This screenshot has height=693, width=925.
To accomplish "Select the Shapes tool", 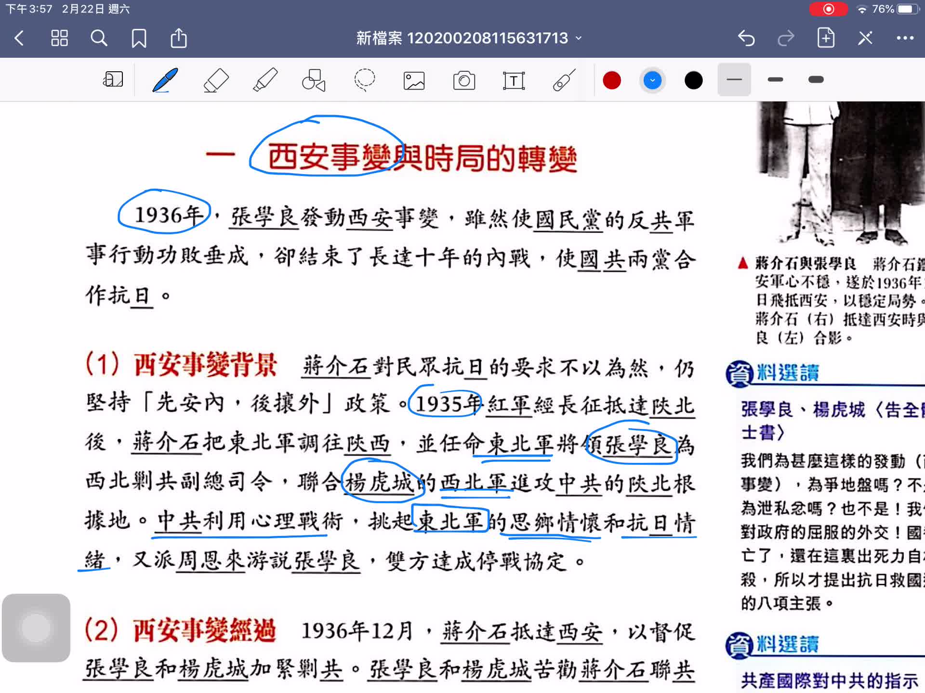I will click(x=314, y=80).
